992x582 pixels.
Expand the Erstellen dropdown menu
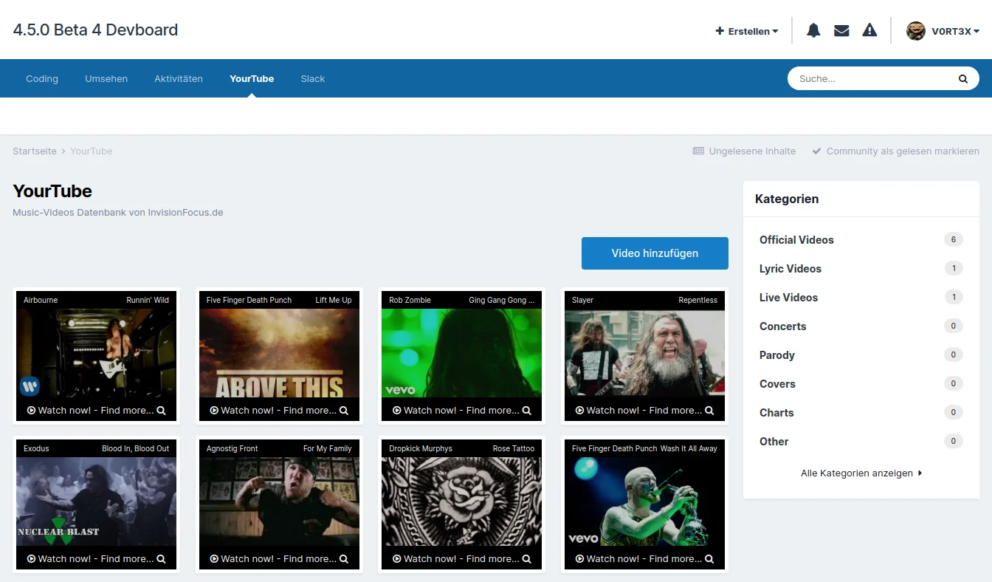point(747,31)
